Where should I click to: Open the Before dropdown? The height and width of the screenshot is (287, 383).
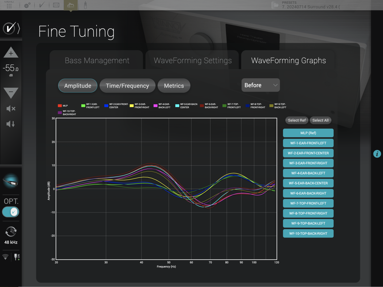(x=260, y=85)
